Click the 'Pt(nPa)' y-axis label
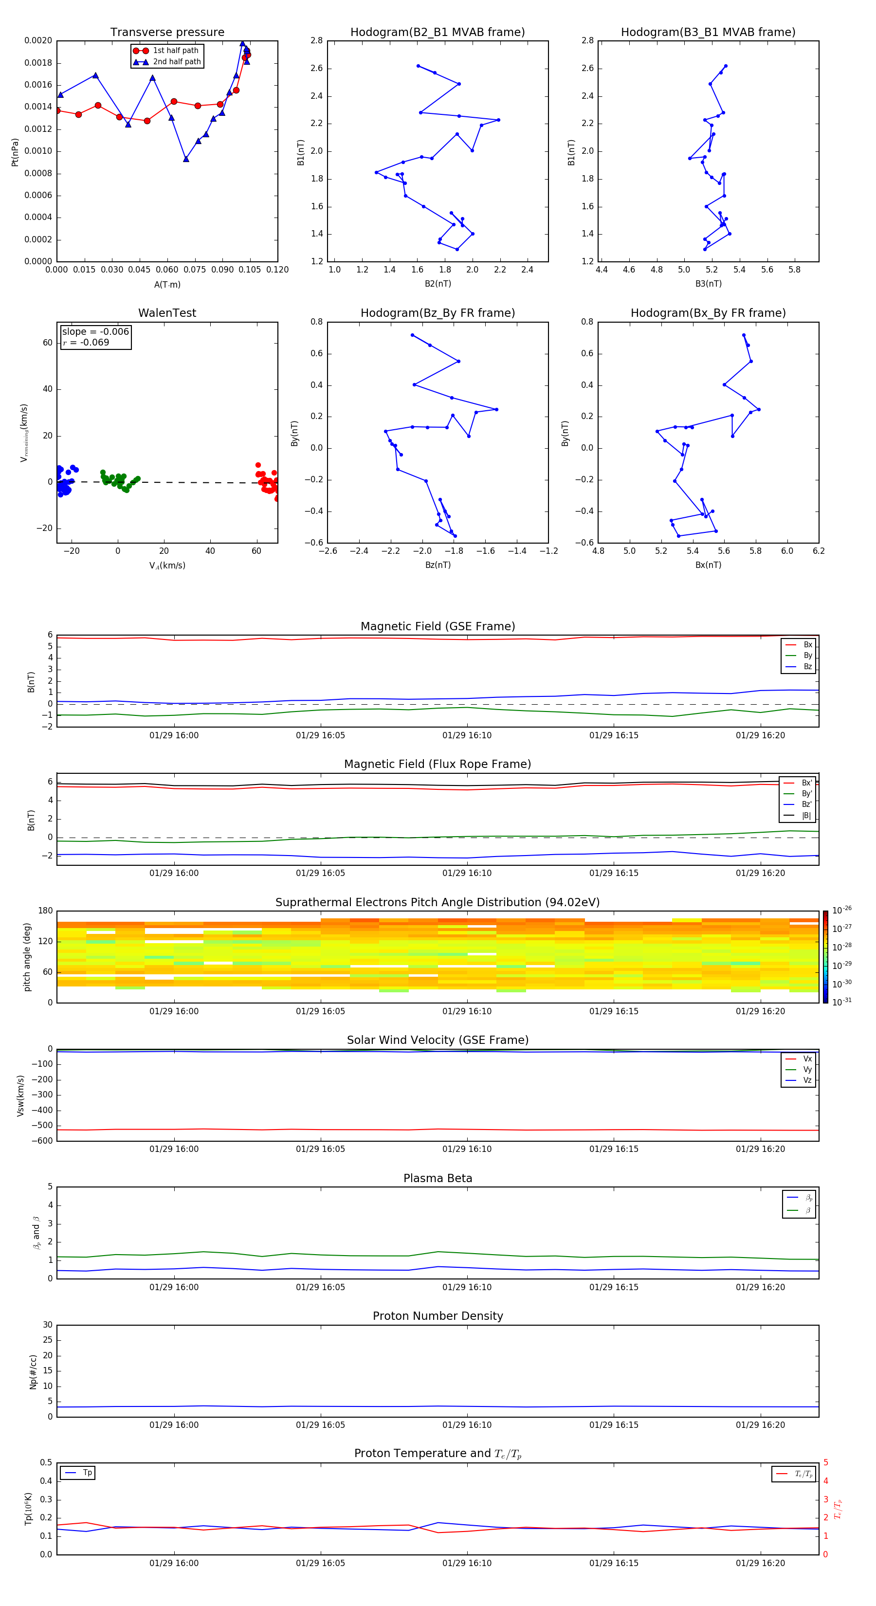This screenshot has width=876, height=1606. (x=15, y=151)
